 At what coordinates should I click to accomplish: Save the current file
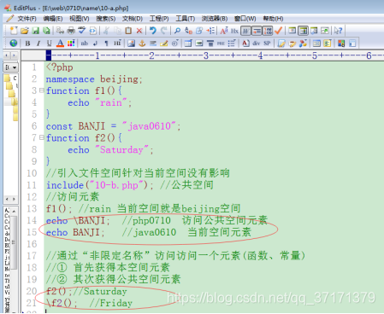pyautogui.click(x=35, y=31)
